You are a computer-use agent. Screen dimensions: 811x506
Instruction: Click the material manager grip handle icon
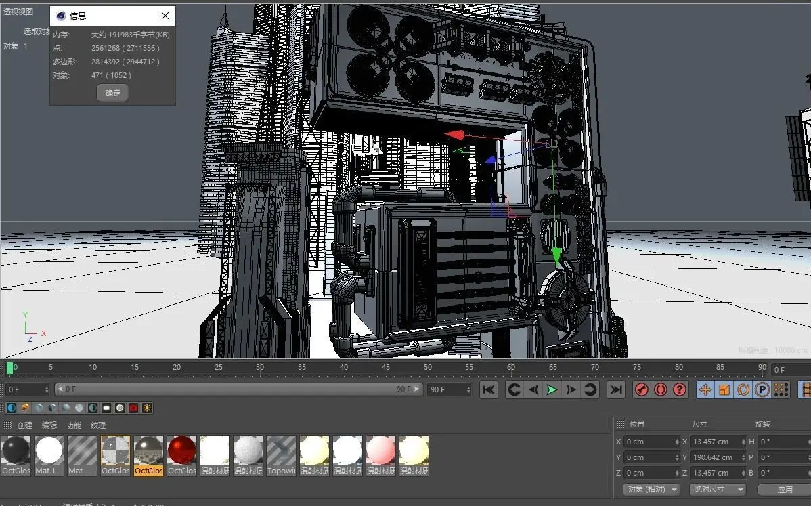click(7, 425)
